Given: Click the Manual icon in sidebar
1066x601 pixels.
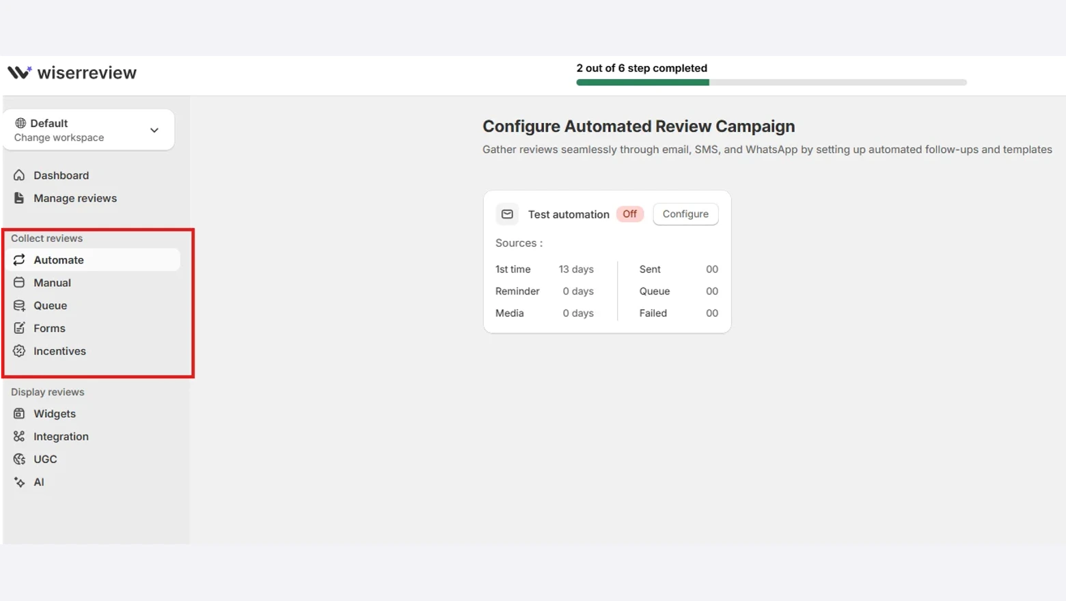Looking at the screenshot, I should tap(19, 283).
